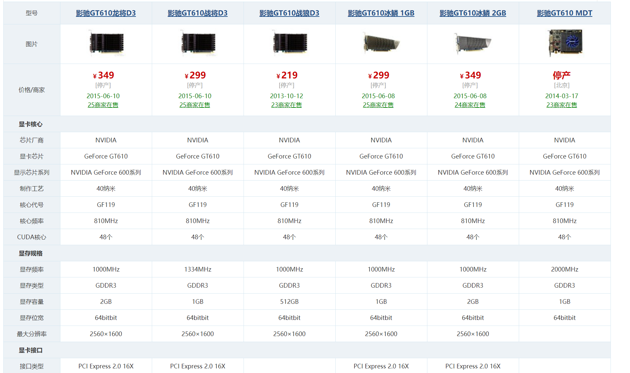Select the 显卡接口 section header
The height and width of the screenshot is (373, 630).
pyautogui.click(x=30, y=350)
